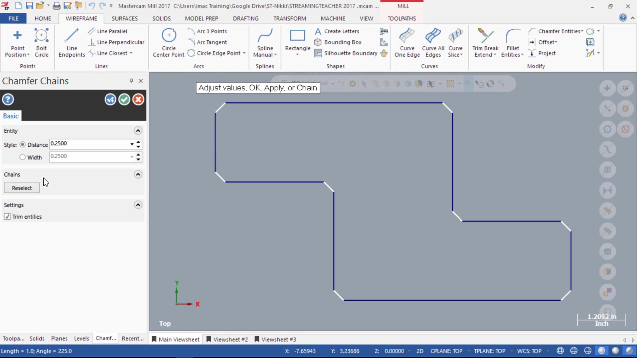Select the Bolt Circle tool
Image resolution: width=637 pixels, height=358 pixels.
coord(41,42)
